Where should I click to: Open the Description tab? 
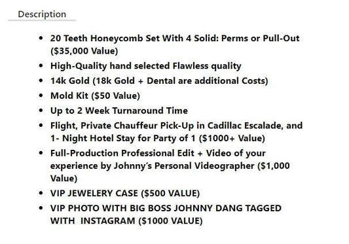[x=42, y=14]
